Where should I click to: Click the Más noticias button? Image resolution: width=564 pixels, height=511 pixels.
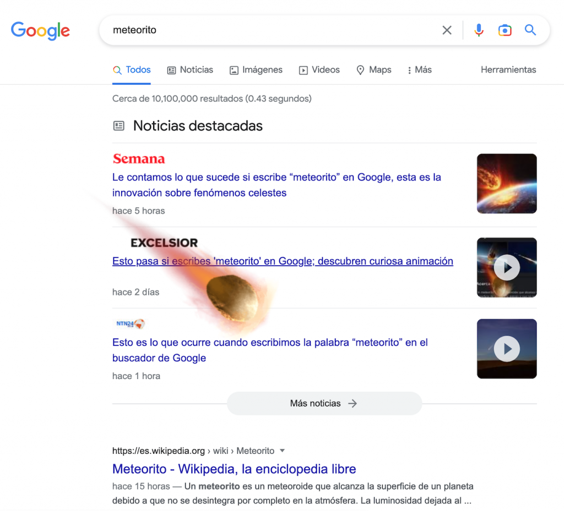coord(324,403)
